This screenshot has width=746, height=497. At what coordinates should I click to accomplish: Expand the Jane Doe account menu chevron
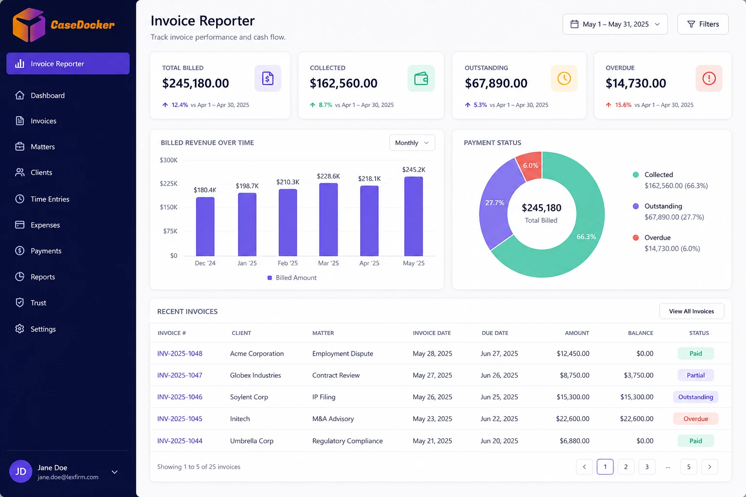115,472
